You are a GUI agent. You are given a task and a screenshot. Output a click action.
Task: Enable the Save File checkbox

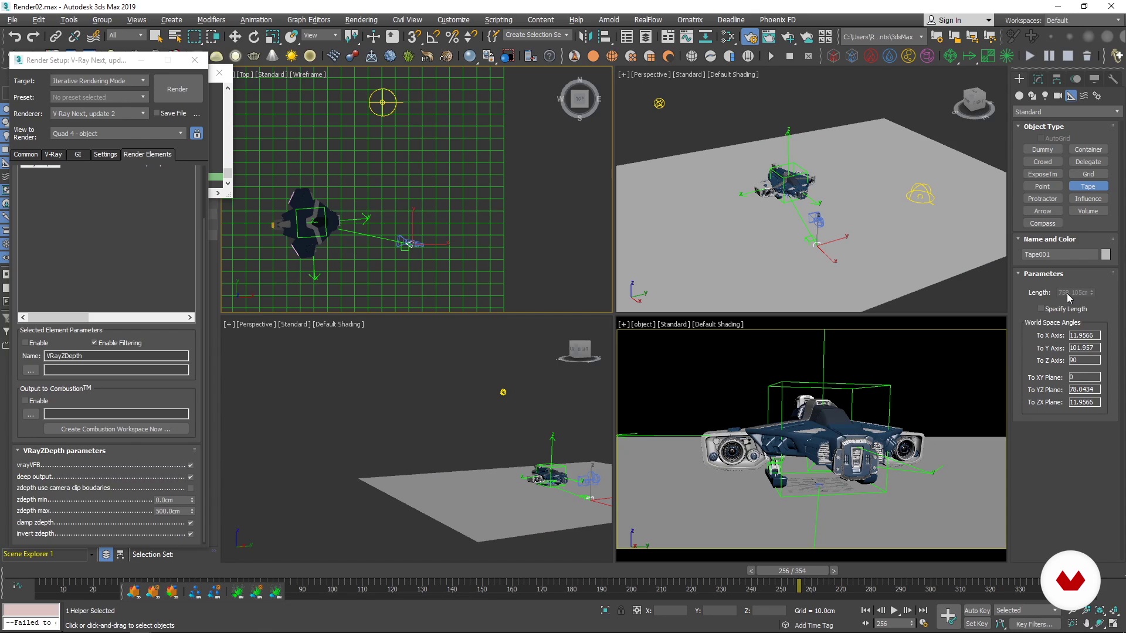coord(157,113)
